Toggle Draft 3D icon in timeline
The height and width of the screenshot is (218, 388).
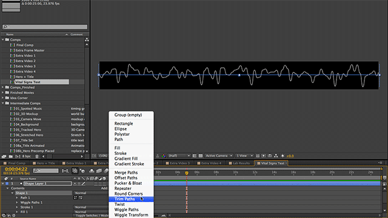(x=82, y=171)
